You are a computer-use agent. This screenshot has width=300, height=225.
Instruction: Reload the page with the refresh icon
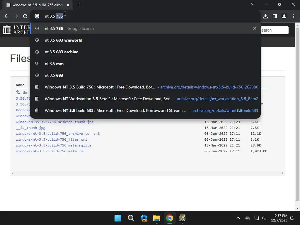pos(25,16)
